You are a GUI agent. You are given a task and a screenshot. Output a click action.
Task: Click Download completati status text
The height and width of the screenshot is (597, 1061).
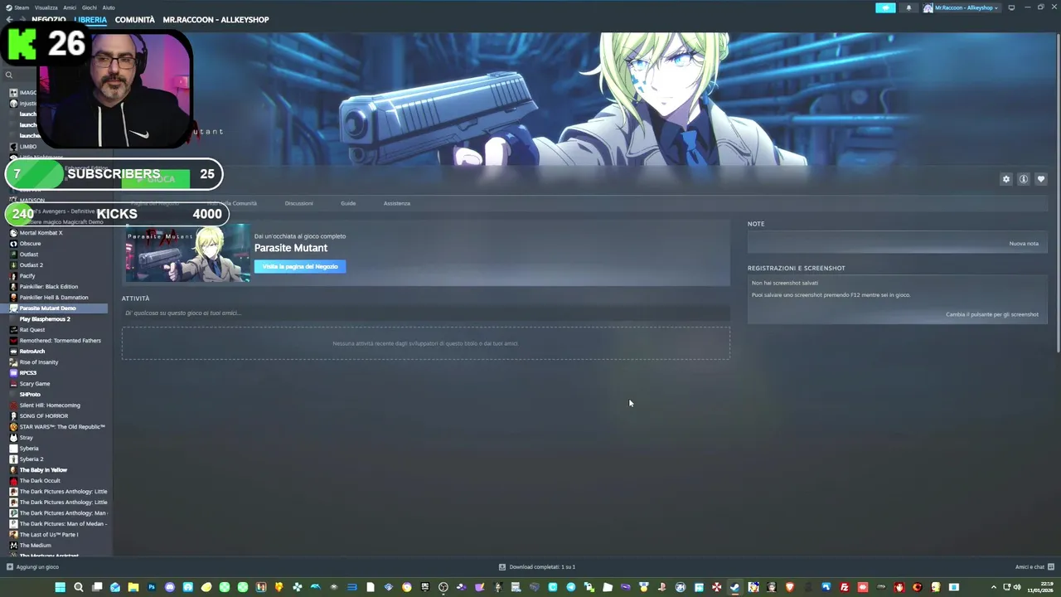click(542, 567)
